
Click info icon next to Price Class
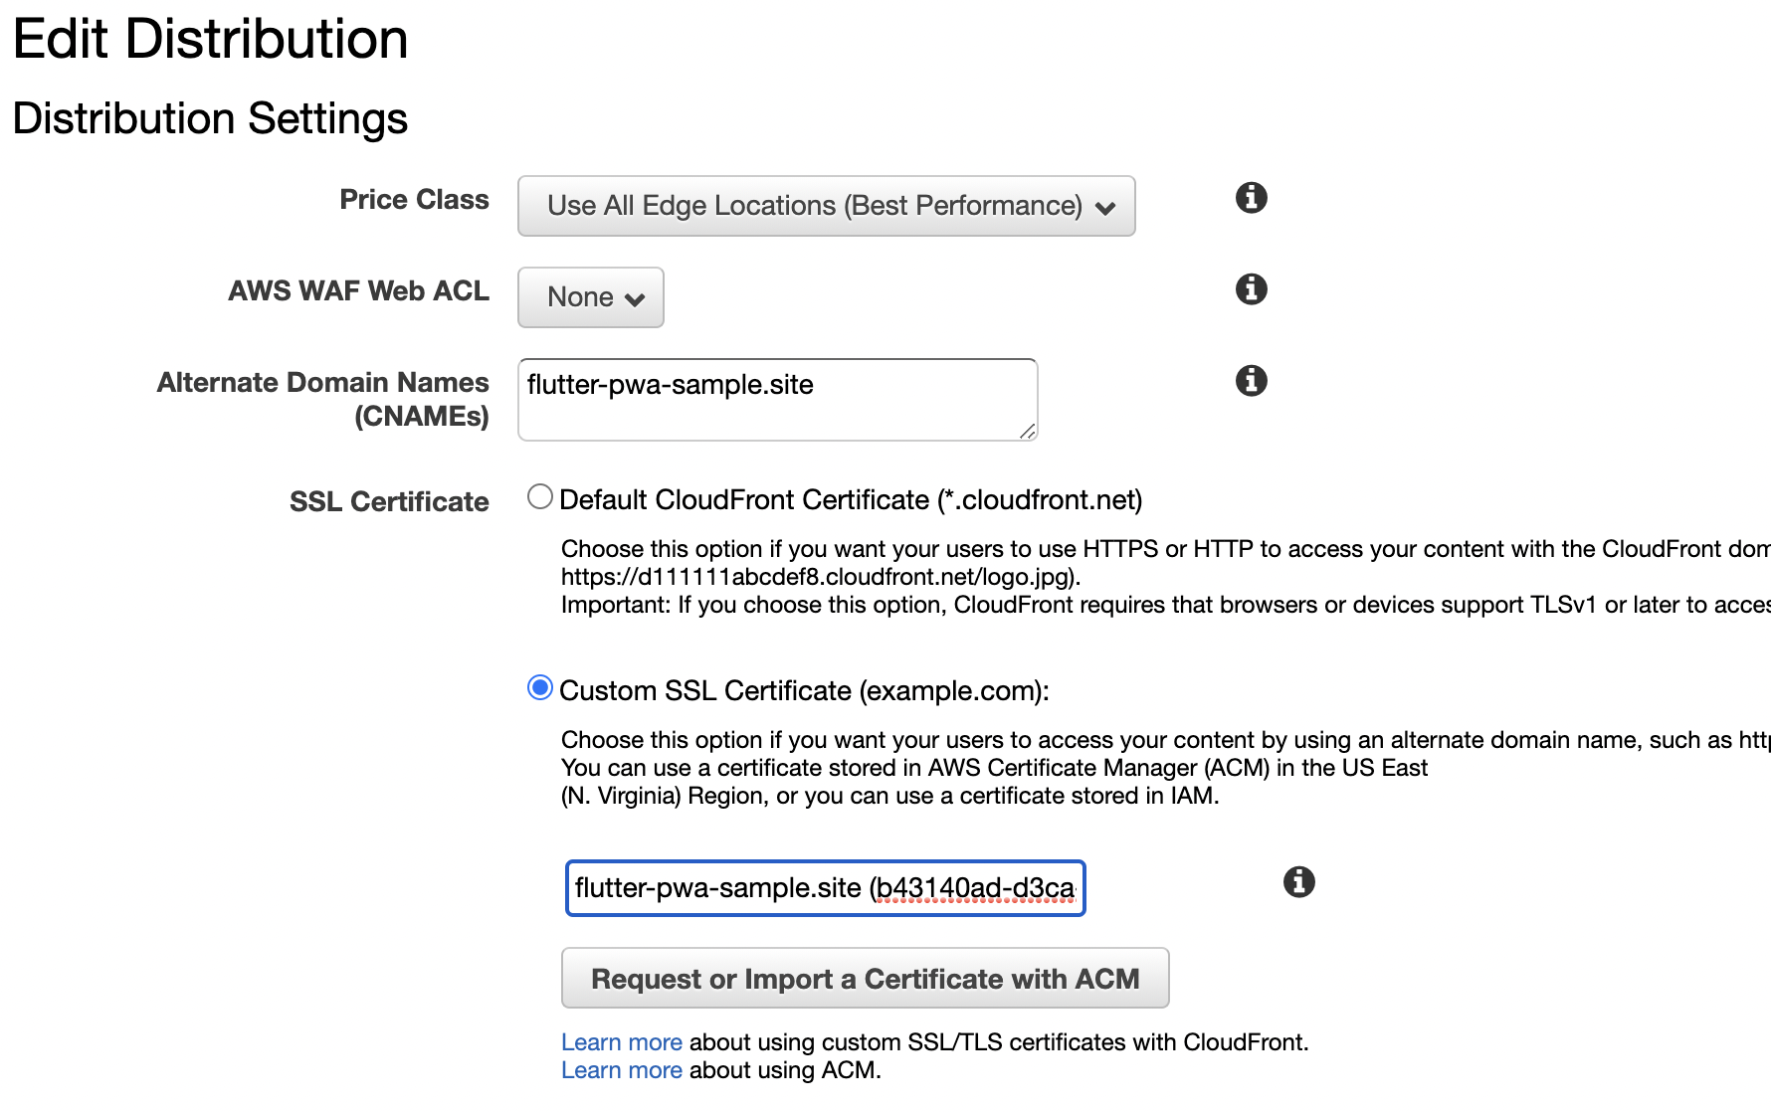(x=1251, y=198)
